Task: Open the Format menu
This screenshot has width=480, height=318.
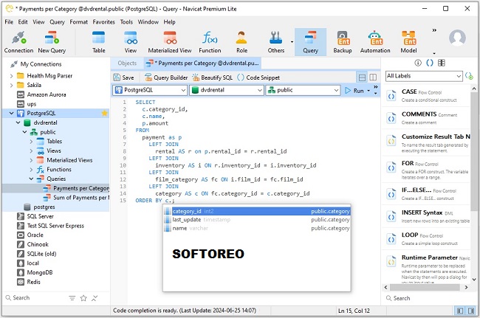Action: pyautogui.click(x=79, y=22)
